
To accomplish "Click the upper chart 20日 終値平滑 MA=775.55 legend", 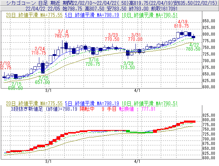I will coord(34,15).
